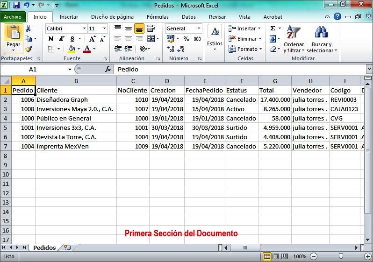This screenshot has width=373, height=262.
Task: Apply thousands separator 000 style
Action: click(x=197, y=39)
